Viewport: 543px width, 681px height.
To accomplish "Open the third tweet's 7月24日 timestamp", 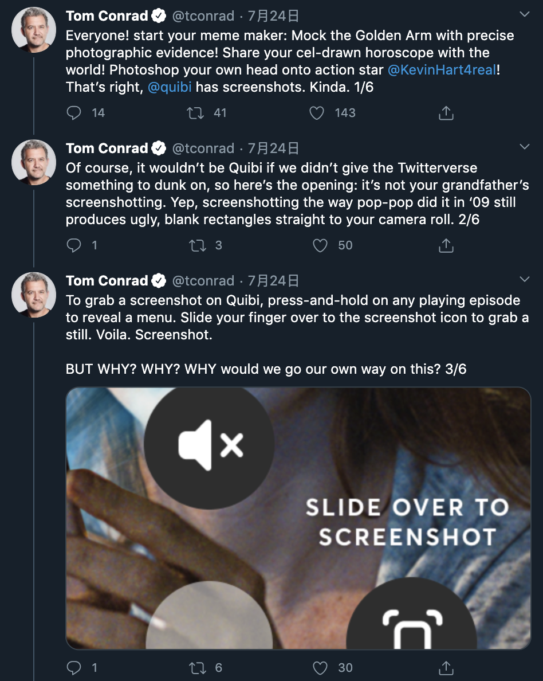I will pos(273,281).
